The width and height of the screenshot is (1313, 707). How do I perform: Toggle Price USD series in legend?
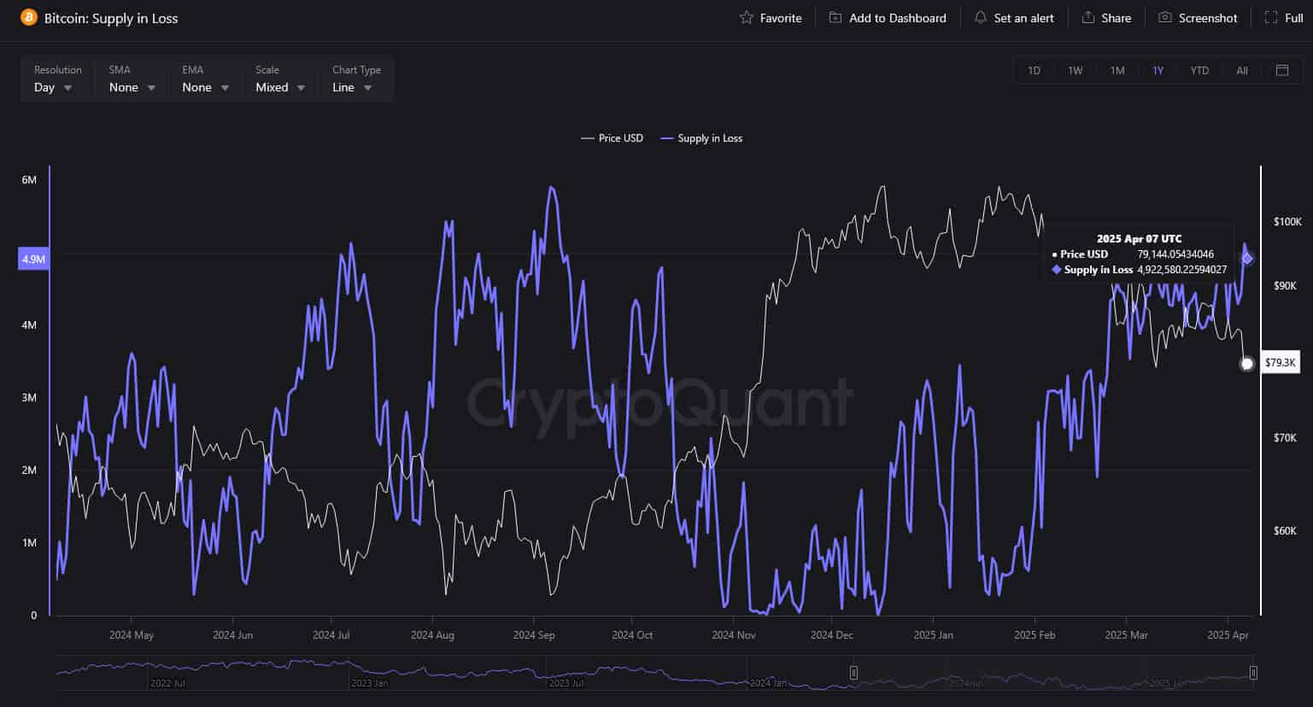pos(612,138)
